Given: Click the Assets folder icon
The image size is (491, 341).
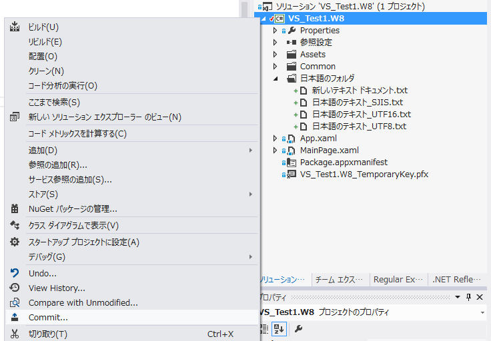Looking at the screenshot, I should point(292,55).
